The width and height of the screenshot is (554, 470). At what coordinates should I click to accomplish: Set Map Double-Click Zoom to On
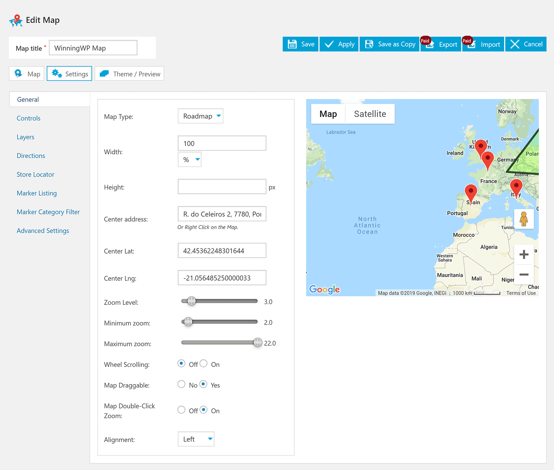tap(204, 410)
